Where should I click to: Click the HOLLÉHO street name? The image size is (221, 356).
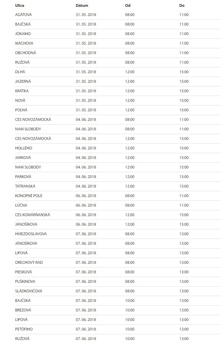click(x=23, y=148)
